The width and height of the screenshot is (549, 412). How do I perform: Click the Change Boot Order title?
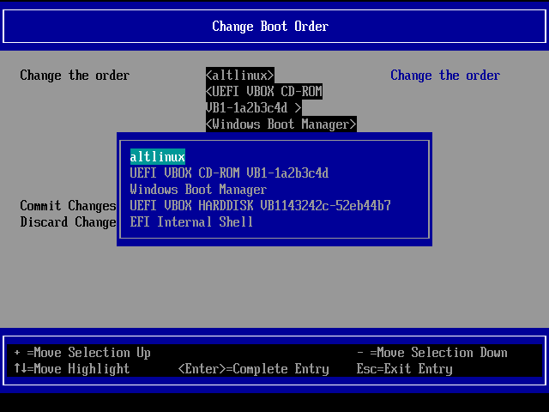coord(270,27)
